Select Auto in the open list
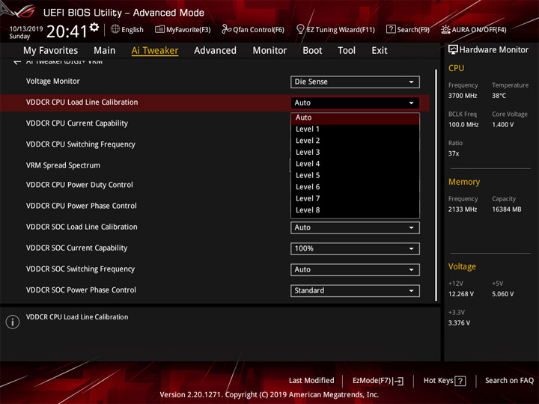Viewport: 539px width, 404px height. pos(355,118)
